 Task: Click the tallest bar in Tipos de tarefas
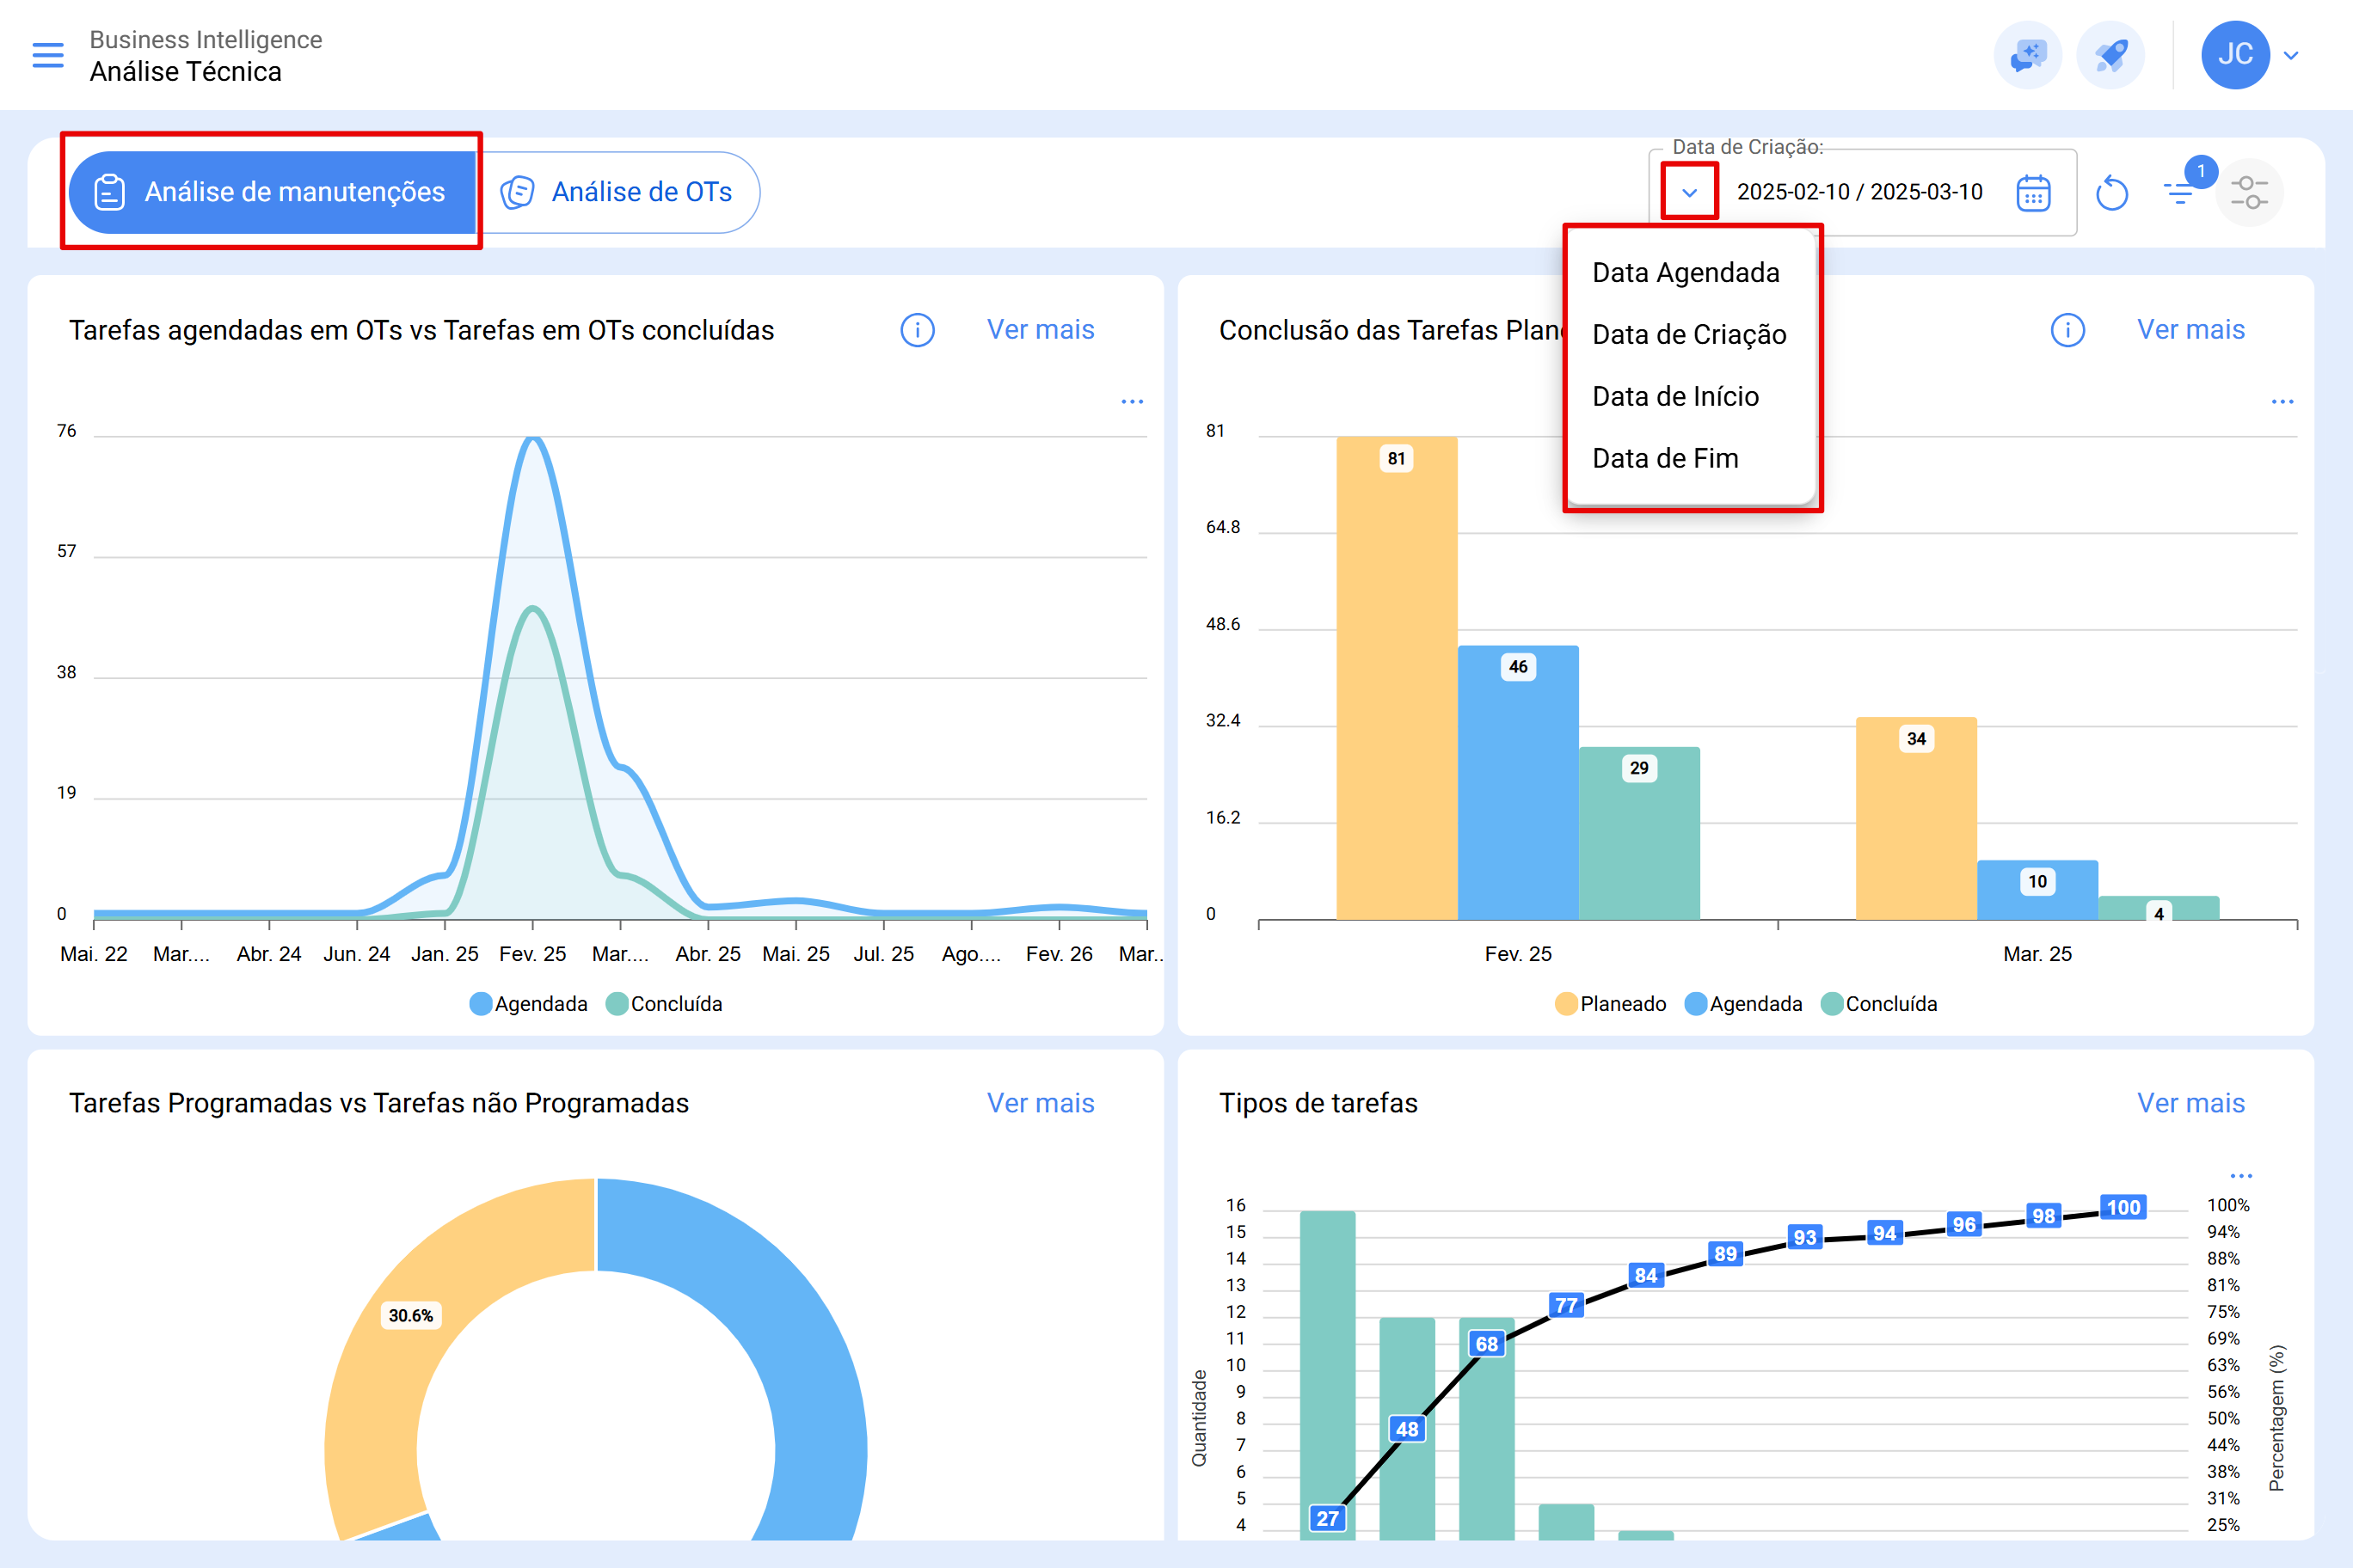pos(1328,1375)
